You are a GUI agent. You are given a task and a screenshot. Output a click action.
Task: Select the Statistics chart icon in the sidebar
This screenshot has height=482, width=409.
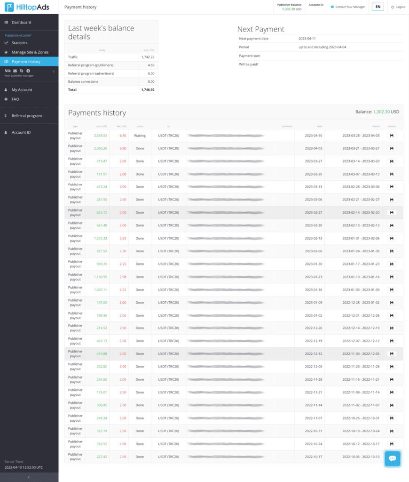click(6, 42)
